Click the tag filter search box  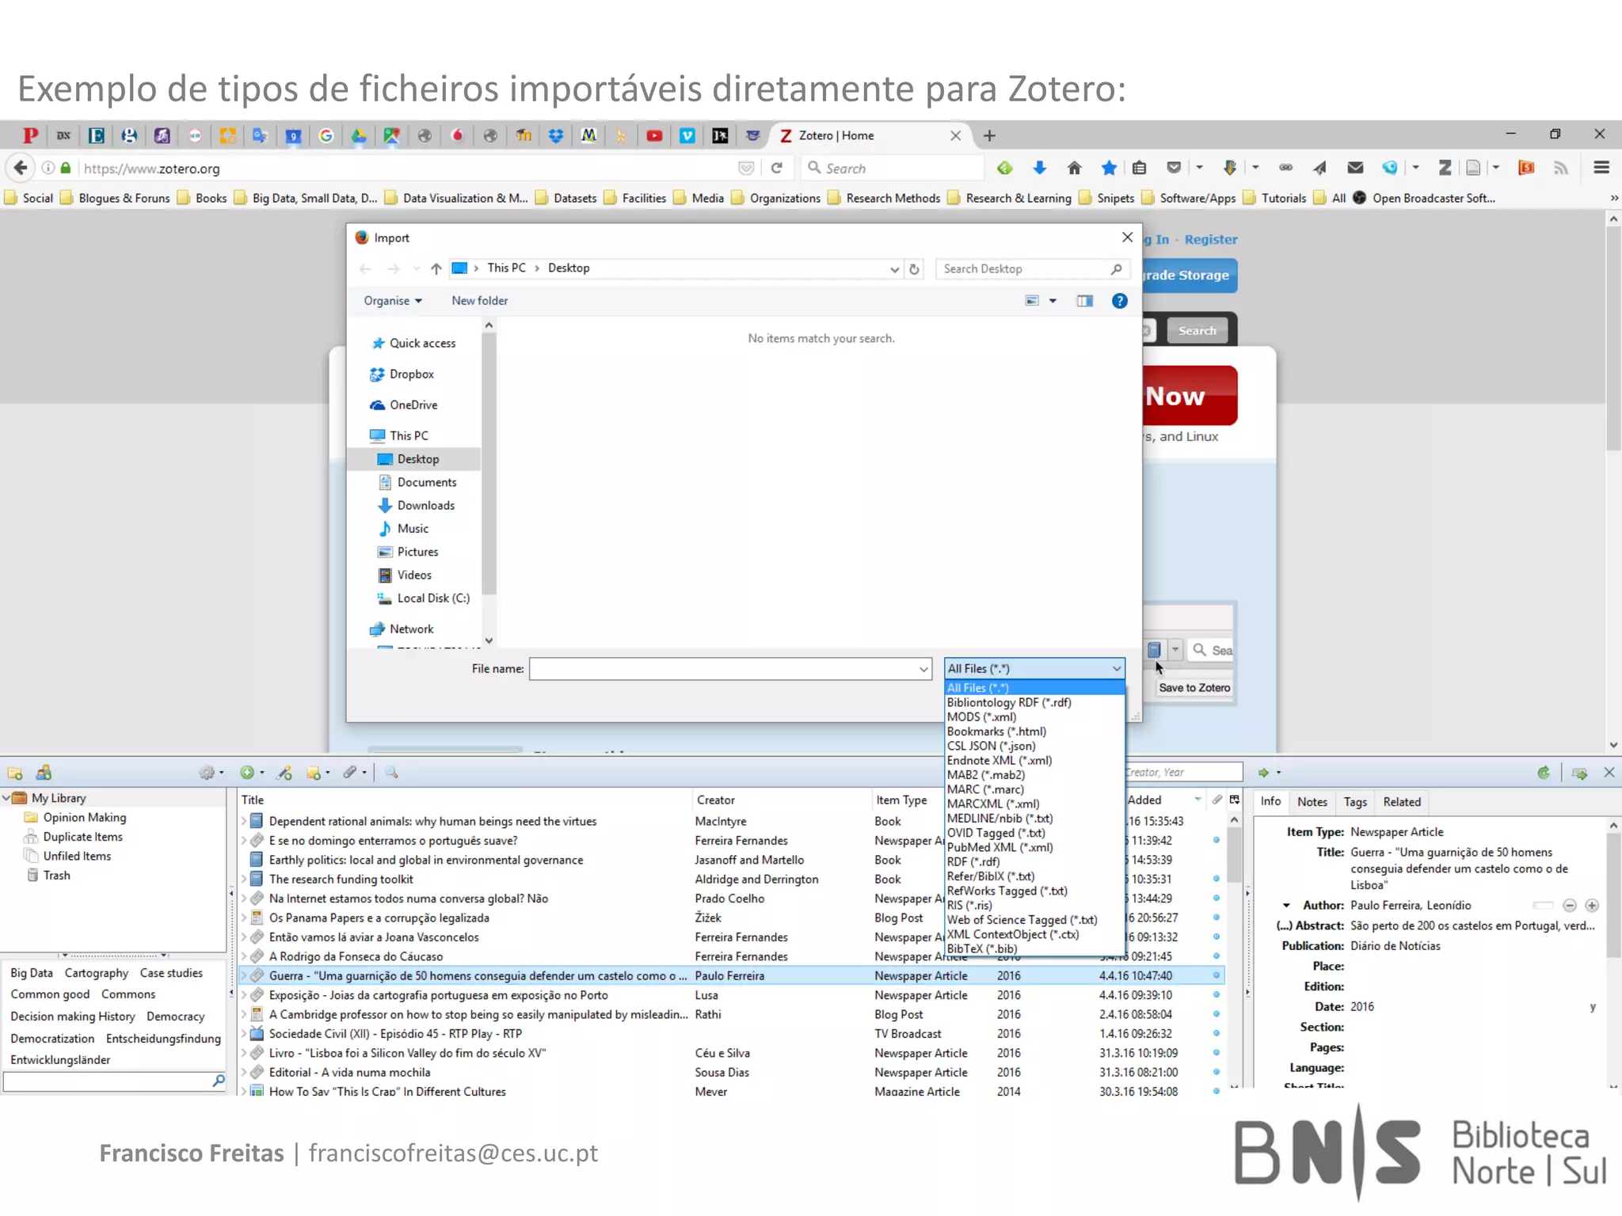(114, 1081)
